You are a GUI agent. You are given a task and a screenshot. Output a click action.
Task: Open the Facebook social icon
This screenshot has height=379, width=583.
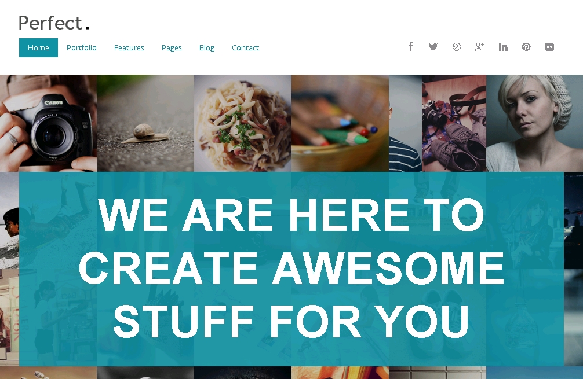coord(410,47)
